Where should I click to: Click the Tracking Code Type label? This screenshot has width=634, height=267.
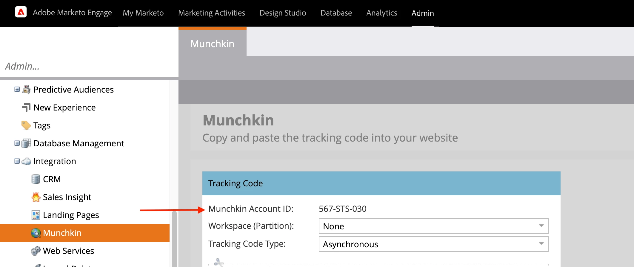point(247,244)
